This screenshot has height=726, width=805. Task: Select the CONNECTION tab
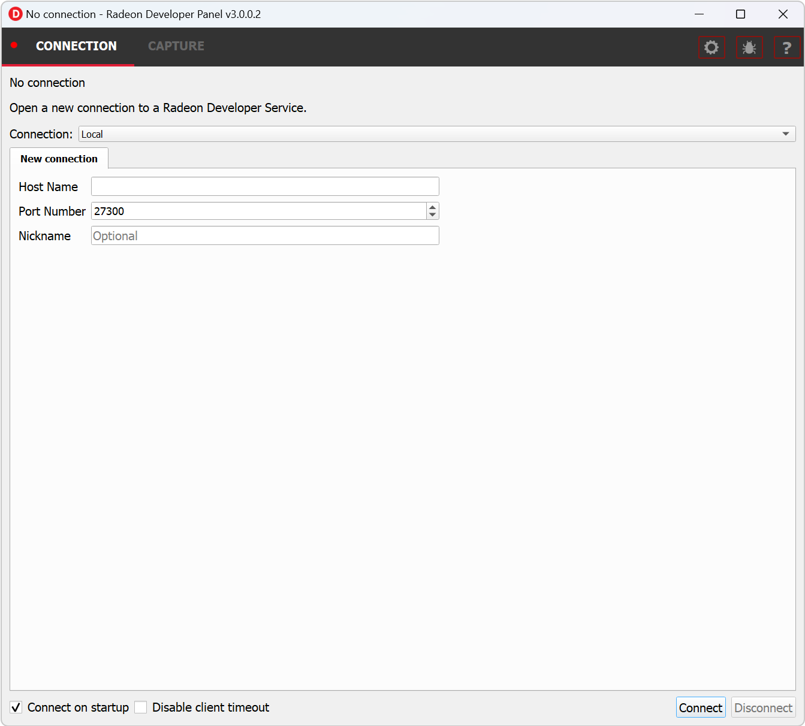[76, 46]
